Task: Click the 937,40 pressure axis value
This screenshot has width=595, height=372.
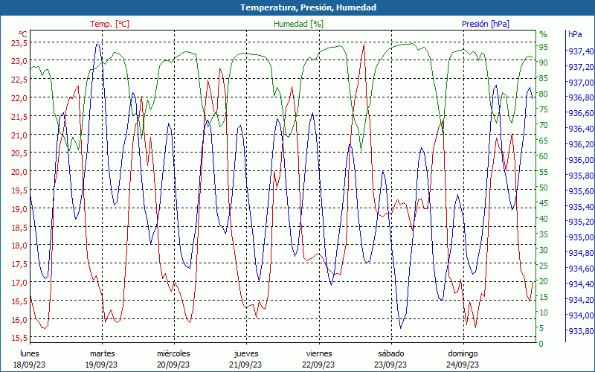Action: 581,51
